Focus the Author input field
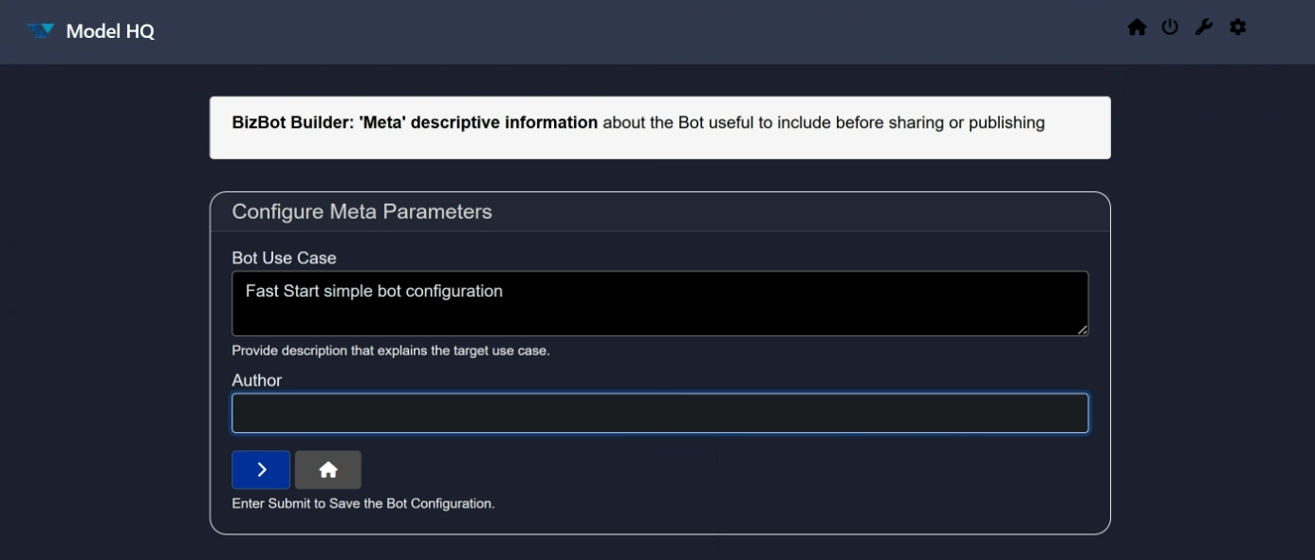1315x560 pixels. pyautogui.click(x=659, y=413)
